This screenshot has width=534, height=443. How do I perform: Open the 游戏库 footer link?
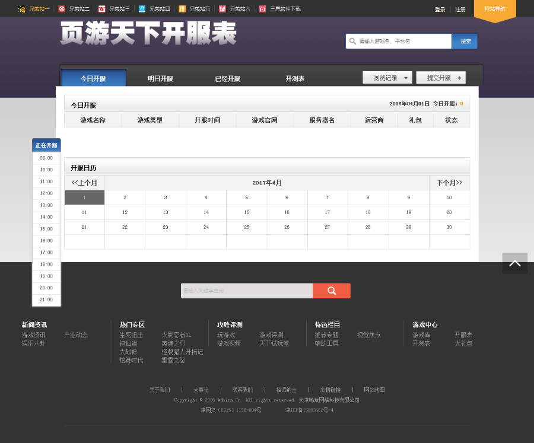(421, 335)
